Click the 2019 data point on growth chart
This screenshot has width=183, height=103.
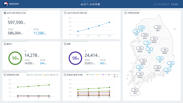[x=109, y=22]
